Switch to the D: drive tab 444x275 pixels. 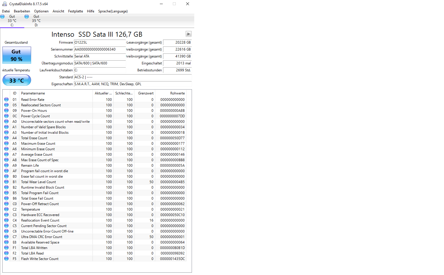click(36, 21)
